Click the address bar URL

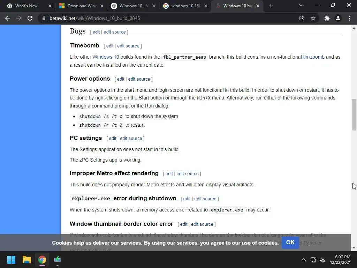(x=95, y=18)
